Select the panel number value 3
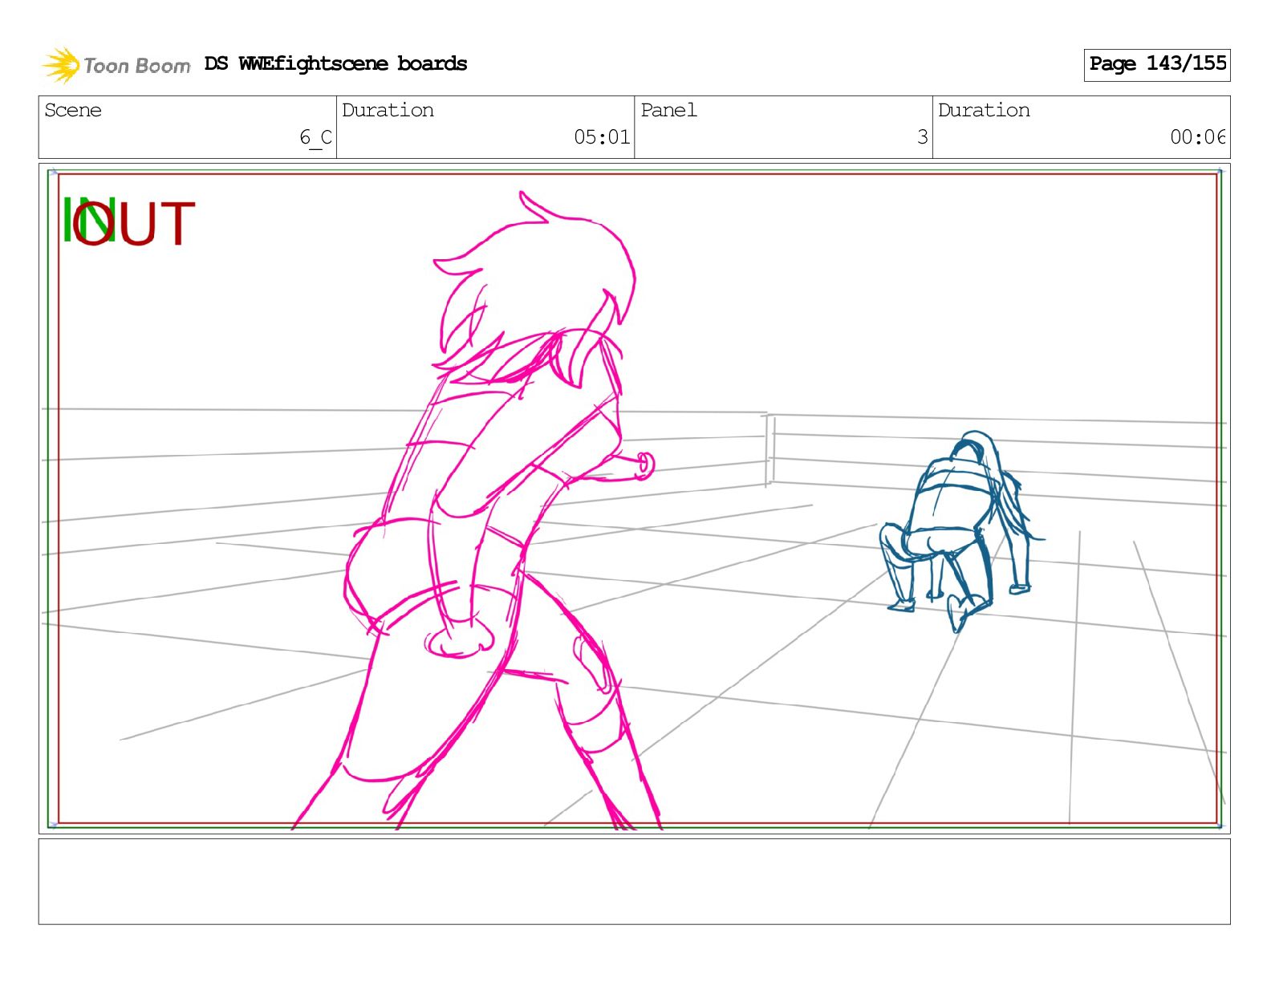 [x=922, y=137]
